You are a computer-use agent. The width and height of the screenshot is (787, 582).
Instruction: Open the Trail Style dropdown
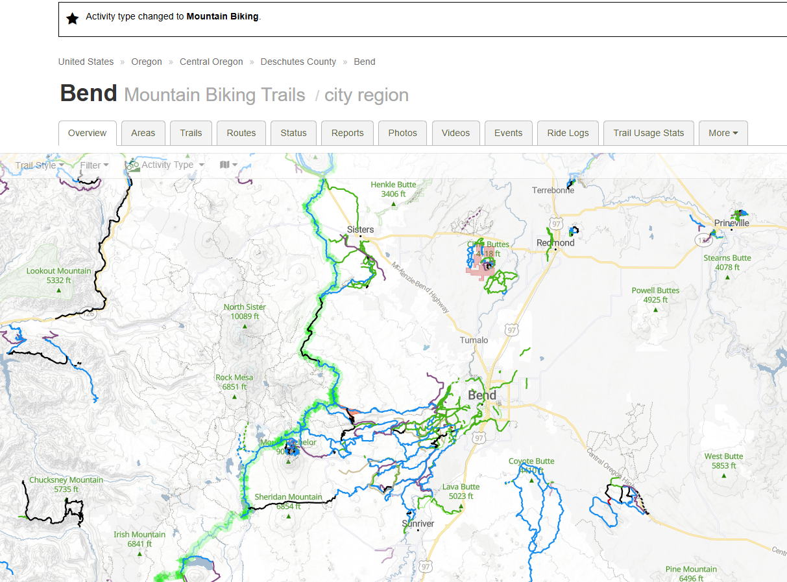pyautogui.click(x=40, y=165)
